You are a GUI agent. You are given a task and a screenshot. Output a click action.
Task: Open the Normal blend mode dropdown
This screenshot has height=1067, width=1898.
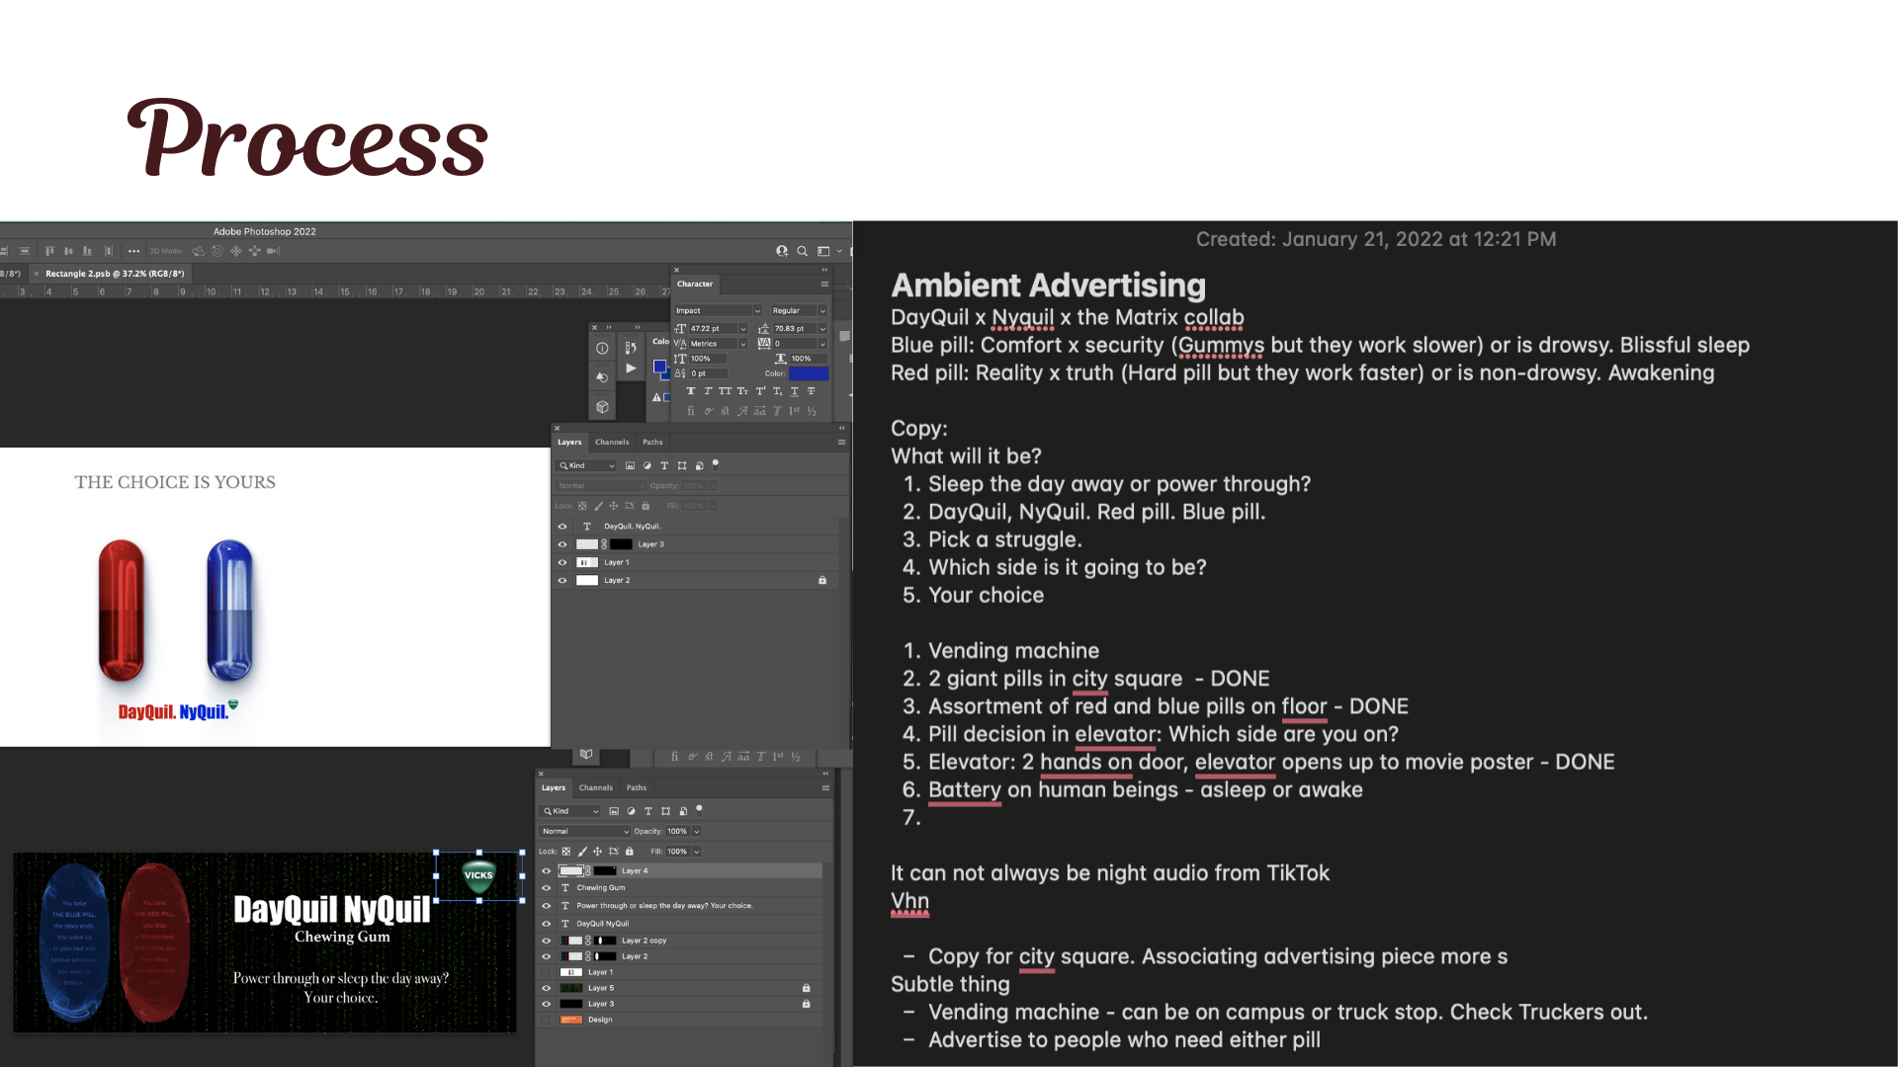point(584,831)
